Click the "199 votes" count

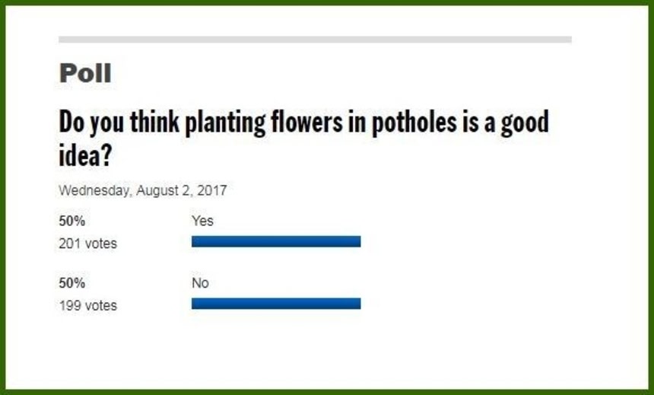pyautogui.click(x=88, y=306)
